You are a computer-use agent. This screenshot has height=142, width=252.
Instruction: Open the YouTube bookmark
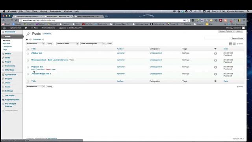click(87, 24)
